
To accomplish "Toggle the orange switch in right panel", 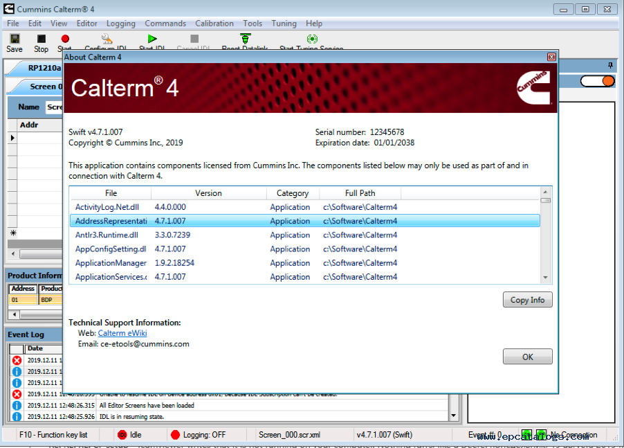I will (597, 81).
